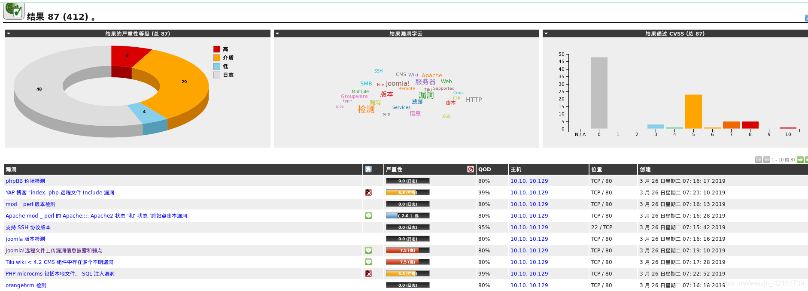Click the overrides icon in the 严重性 header
The height and width of the screenshot is (291, 808).
tap(471, 170)
